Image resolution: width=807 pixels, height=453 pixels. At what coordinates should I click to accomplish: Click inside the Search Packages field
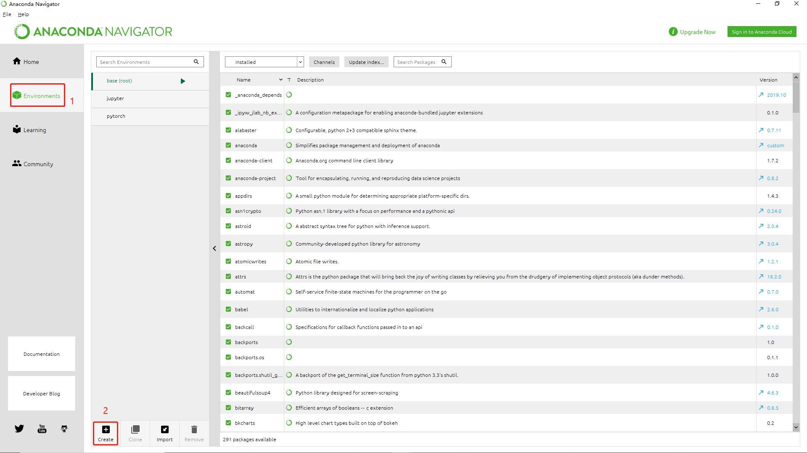417,62
